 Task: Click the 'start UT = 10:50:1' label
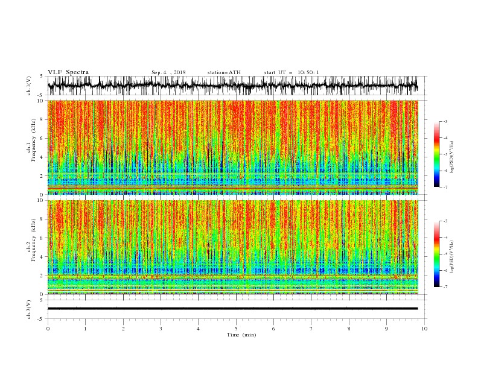[292, 72]
